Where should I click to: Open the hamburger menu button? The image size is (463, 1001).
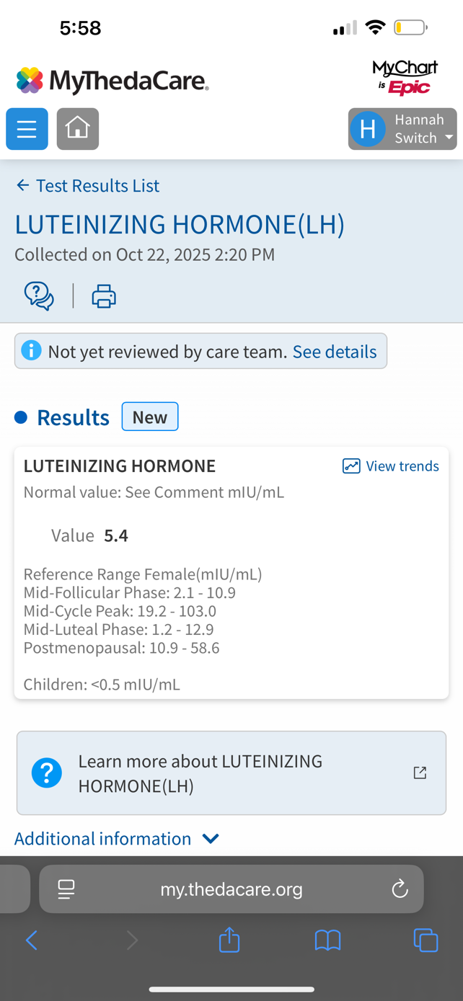27,129
